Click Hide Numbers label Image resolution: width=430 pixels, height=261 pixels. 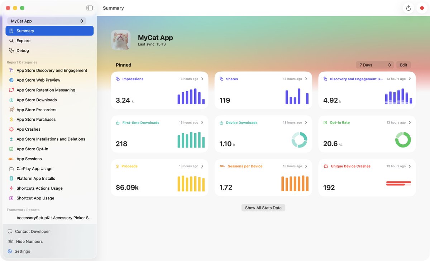(29, 241)
